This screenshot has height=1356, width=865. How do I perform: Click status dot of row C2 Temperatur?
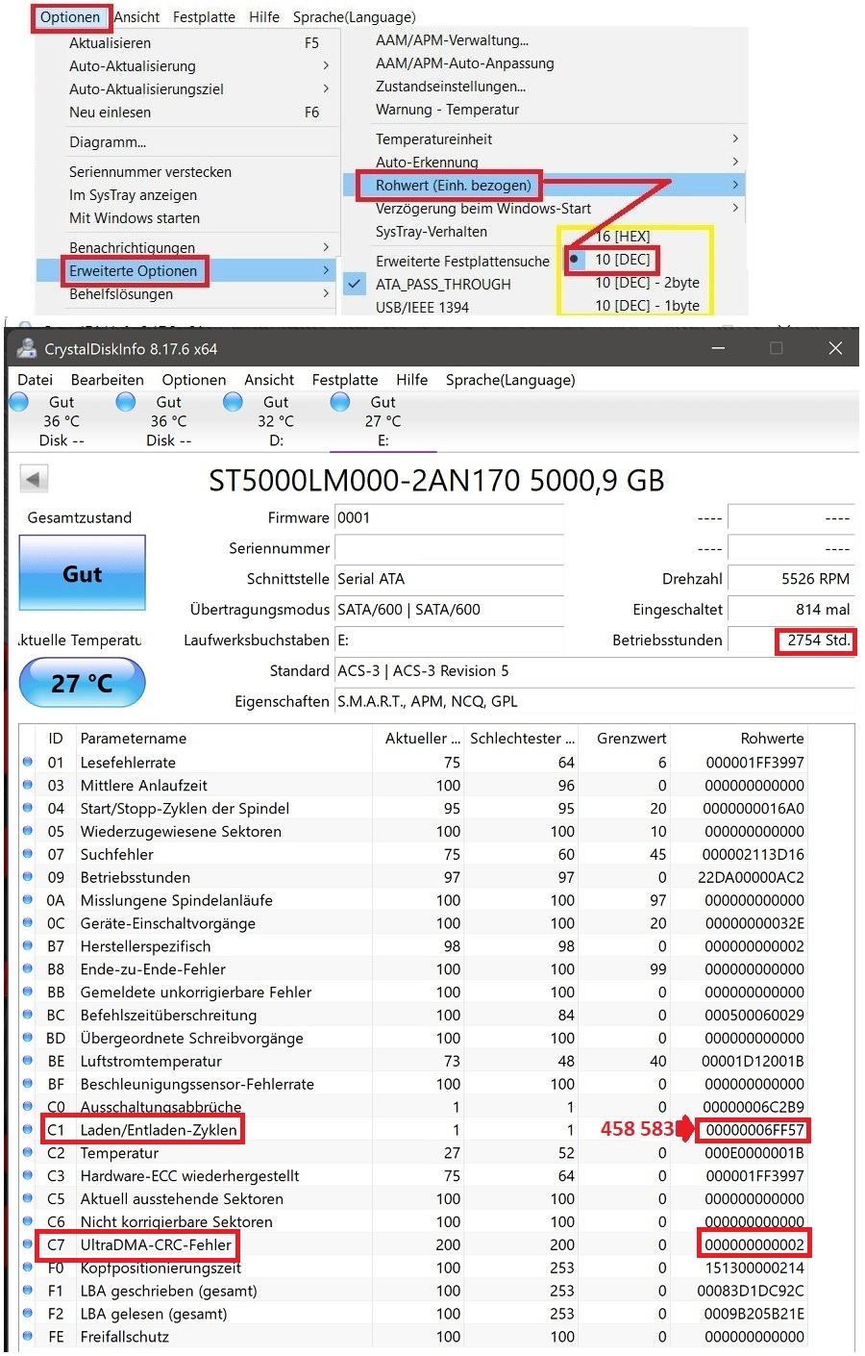point(28,1153)
